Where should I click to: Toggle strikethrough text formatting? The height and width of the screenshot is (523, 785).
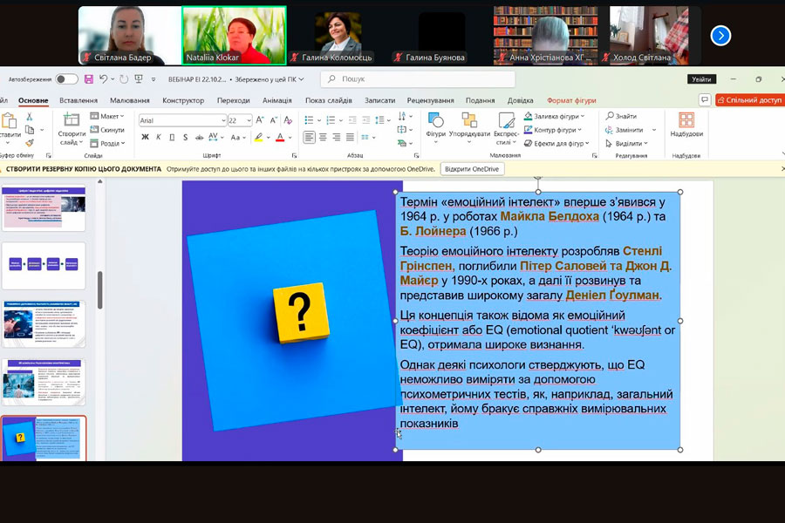click(x=199, y=137)
